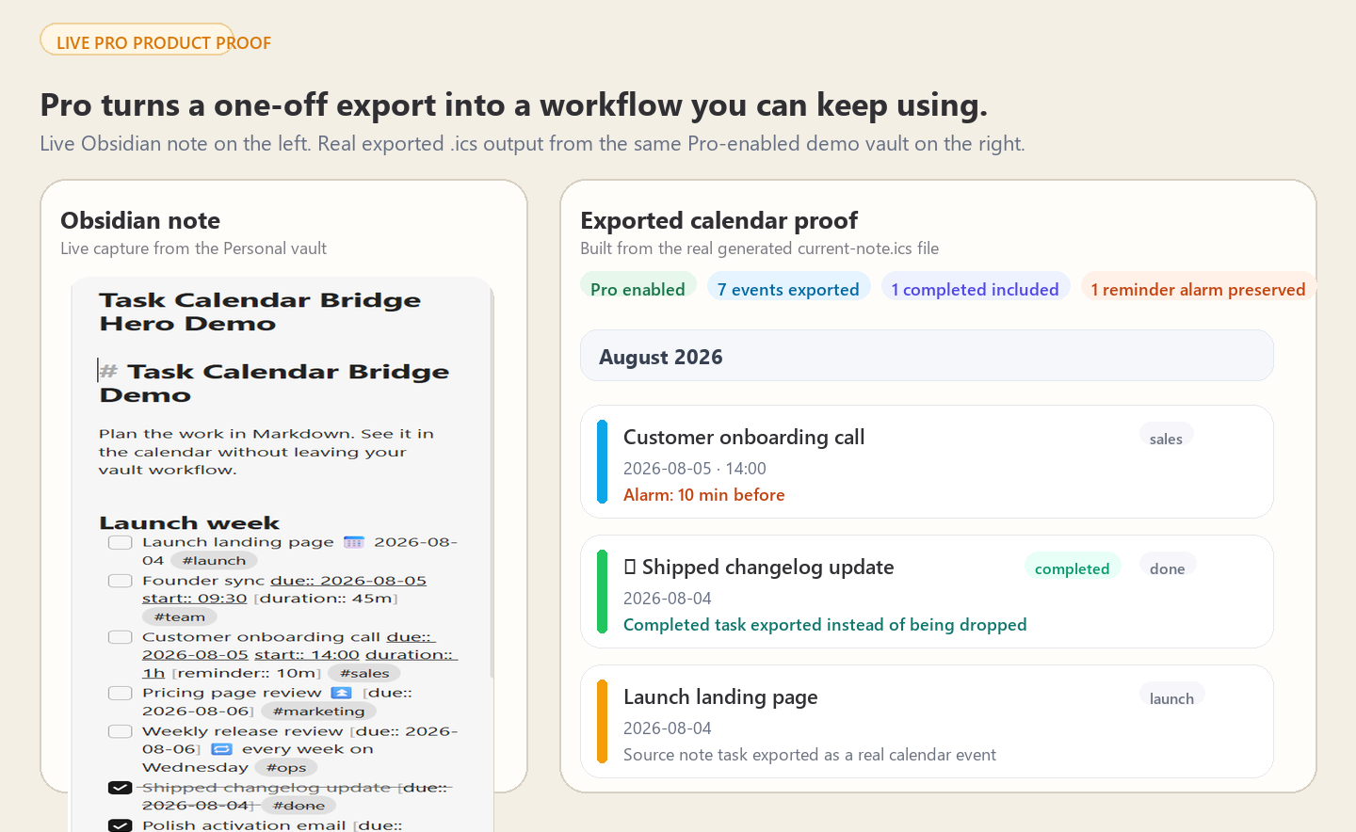Click the repeat emoji in Weekly release review
This screenshot has height=832, width=1356.
tap(221, 749)
